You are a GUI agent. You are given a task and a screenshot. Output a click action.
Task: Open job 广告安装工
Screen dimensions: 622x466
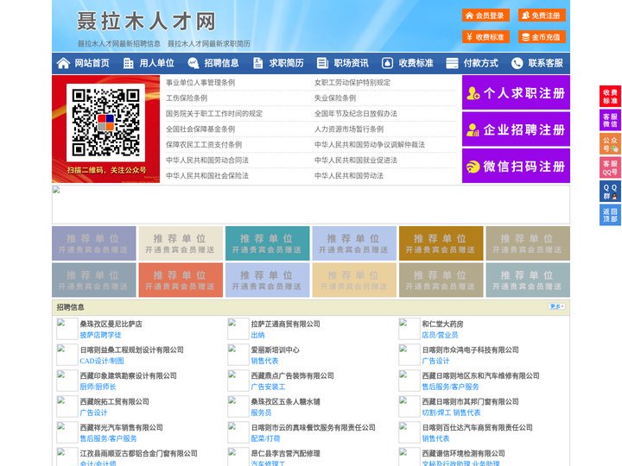coord(268,387)
